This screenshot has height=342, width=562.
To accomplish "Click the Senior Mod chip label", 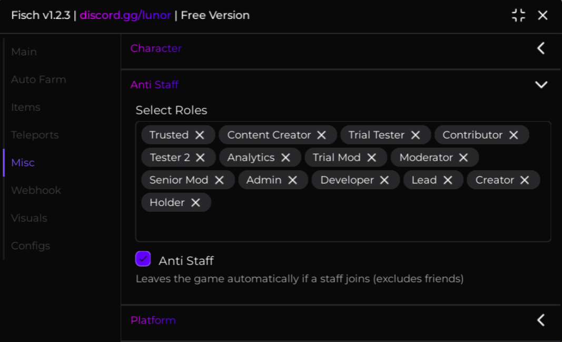I will (x=179, y=180).
